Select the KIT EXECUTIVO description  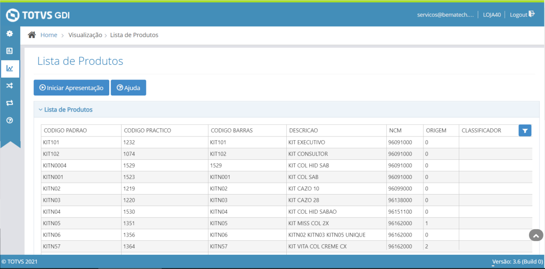337,142
